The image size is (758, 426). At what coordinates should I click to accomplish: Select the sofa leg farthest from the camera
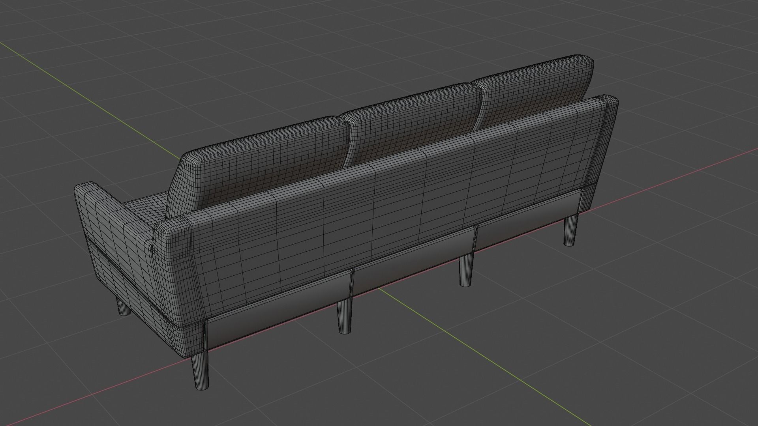pyautogui.click(x=570, y=231)
